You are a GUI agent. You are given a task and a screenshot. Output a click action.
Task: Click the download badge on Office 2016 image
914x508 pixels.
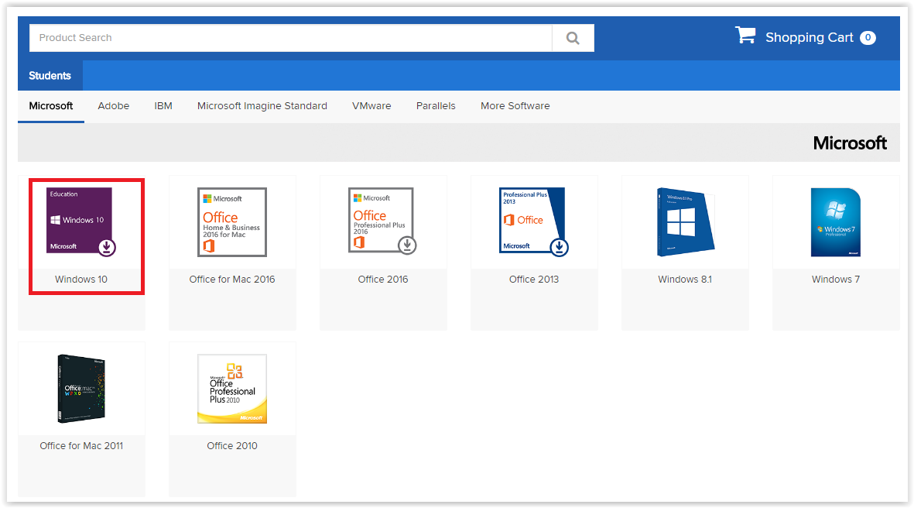407,245
